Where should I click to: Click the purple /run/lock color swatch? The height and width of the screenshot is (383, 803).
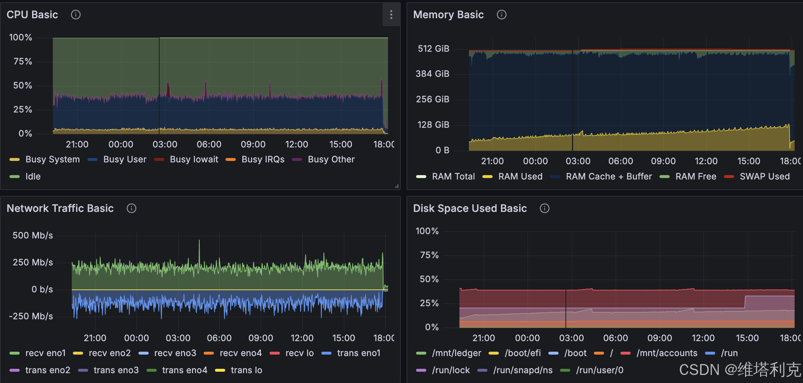(421, 370)
